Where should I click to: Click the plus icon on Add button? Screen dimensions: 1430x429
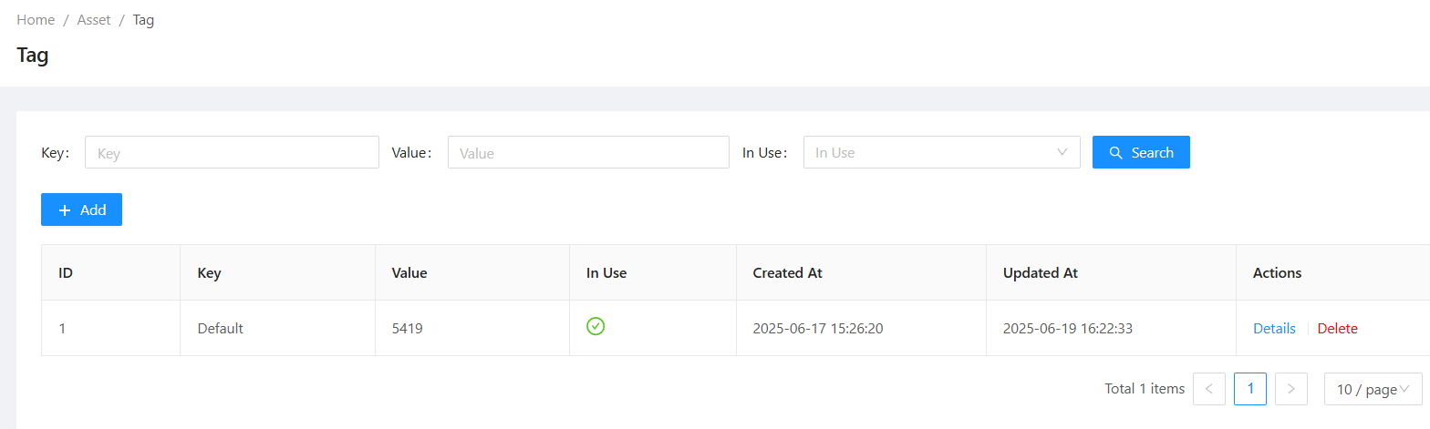click(x=65, y=210)
